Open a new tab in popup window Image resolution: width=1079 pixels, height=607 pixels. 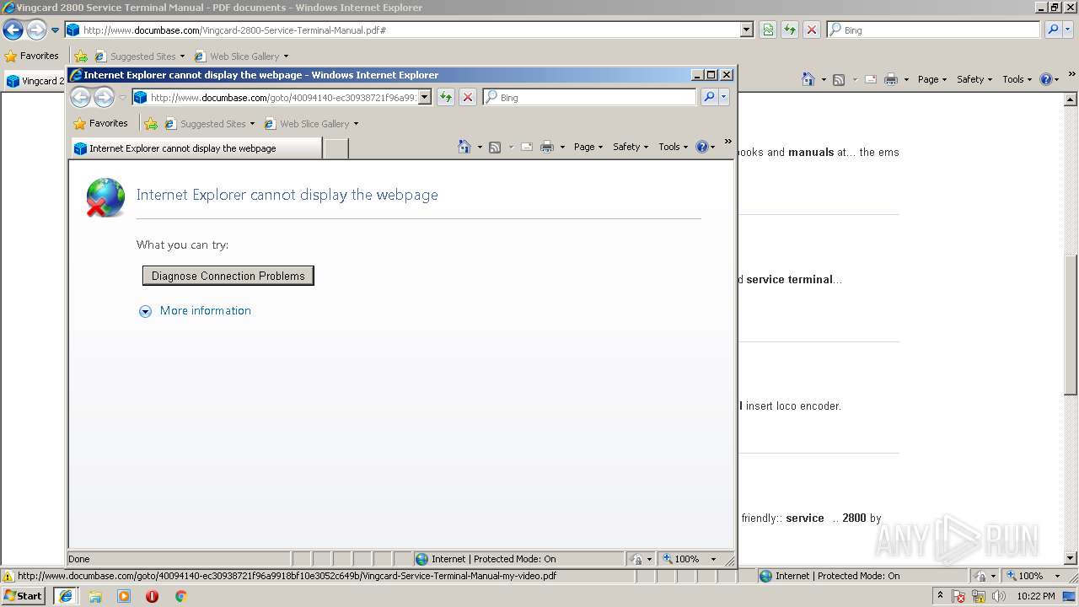click(336, 148)
